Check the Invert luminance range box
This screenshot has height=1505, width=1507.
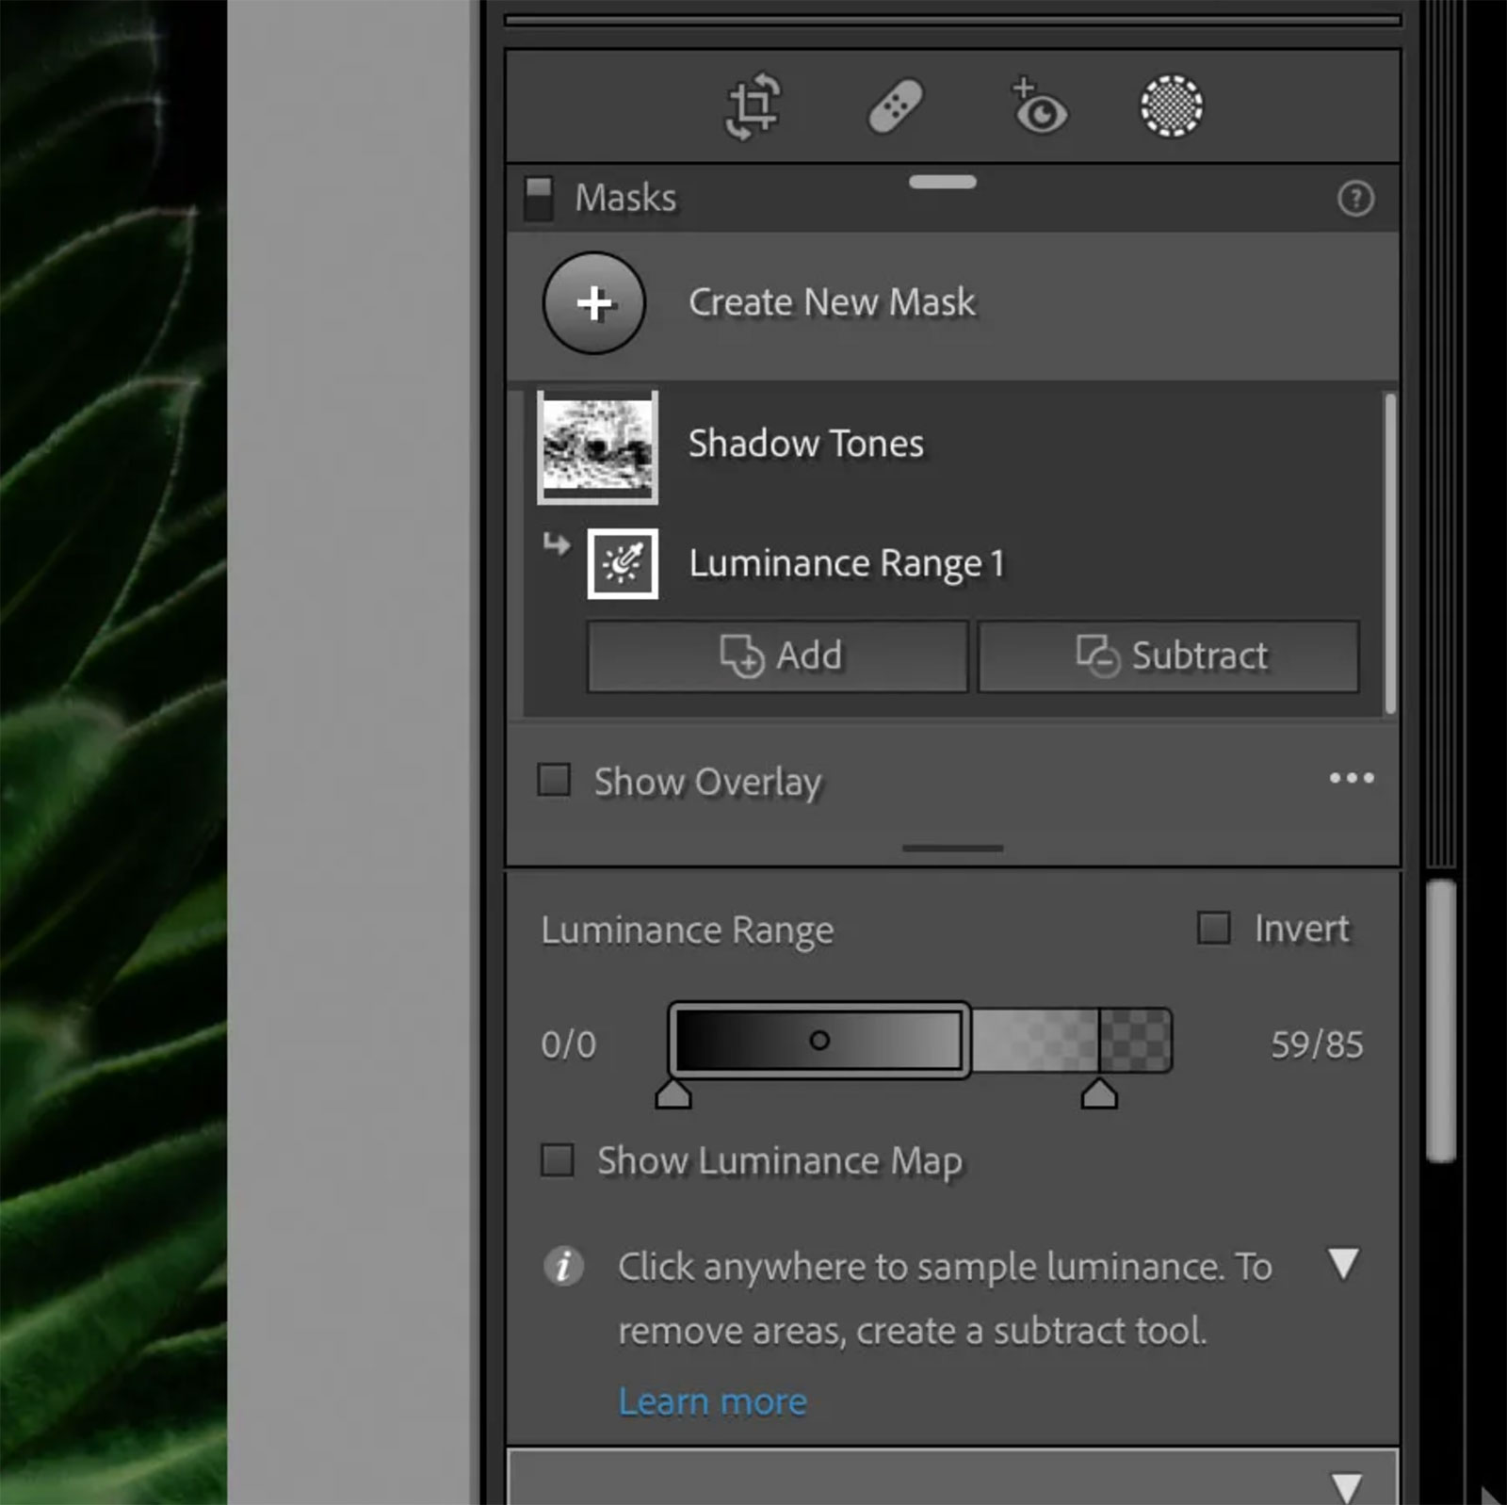click(x=1213, y=929)
